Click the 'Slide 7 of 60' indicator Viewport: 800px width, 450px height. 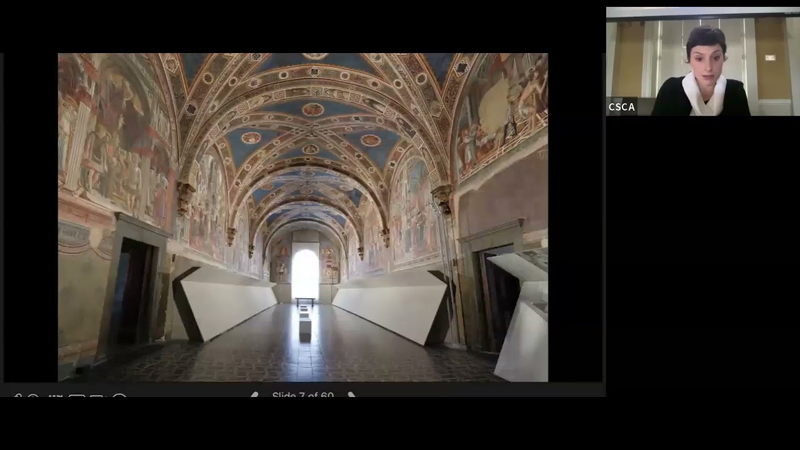tap(302, 394)
